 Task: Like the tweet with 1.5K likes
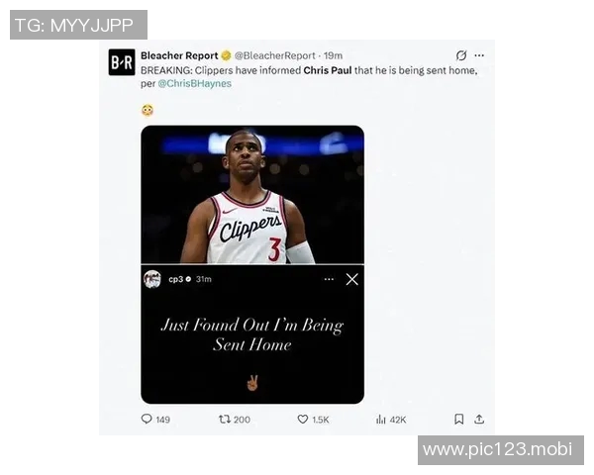tap(302, 419)
